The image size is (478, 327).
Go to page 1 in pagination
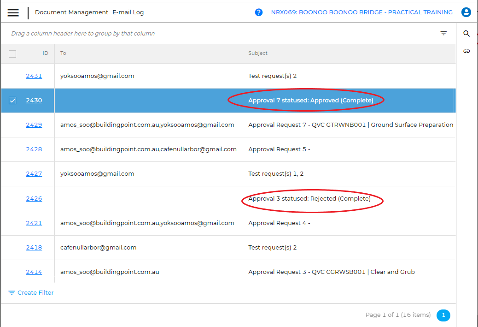click(x=443, y=315)
